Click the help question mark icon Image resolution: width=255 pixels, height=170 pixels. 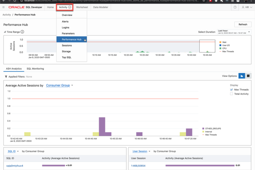pyautogui.click(x=235, y=7)
